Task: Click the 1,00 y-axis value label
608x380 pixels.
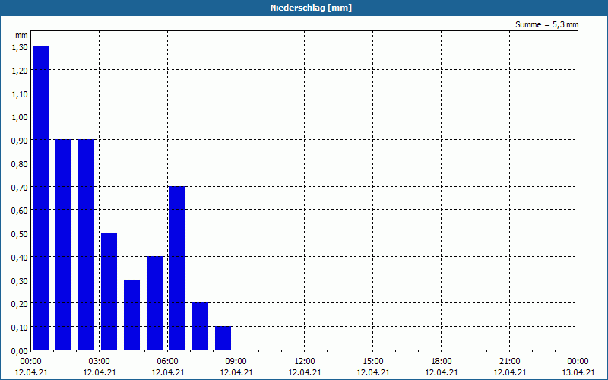Action: pyautogui.click(x=20, y=117)
